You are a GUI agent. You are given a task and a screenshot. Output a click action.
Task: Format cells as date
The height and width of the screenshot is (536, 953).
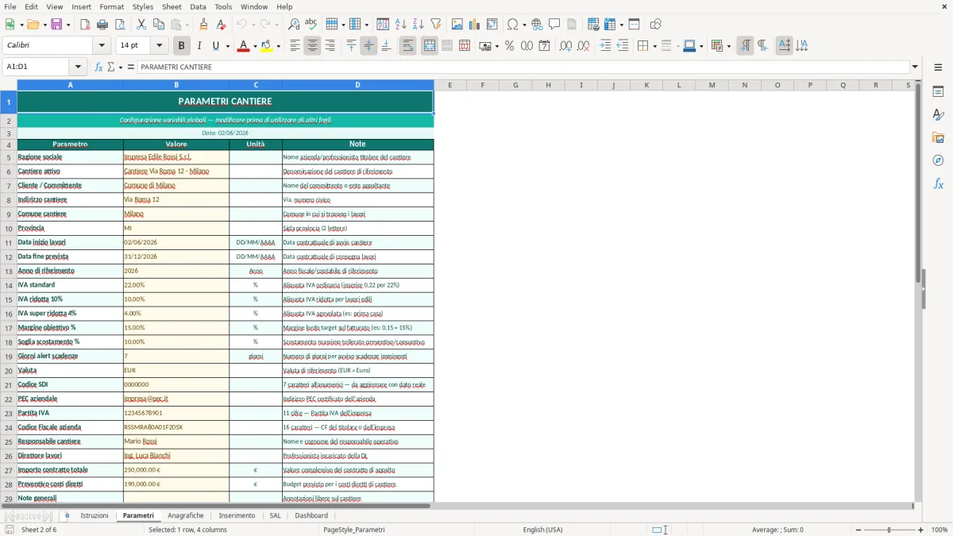coord(544,46)
